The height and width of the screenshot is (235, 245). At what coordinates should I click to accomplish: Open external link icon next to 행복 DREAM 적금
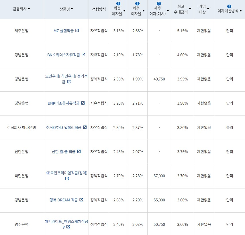82,200
